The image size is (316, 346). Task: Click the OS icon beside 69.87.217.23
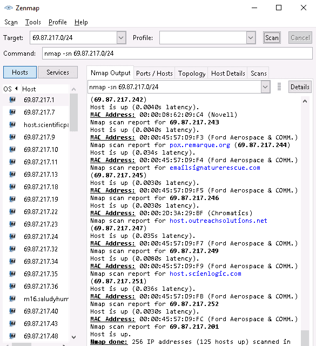coord(12,224)
